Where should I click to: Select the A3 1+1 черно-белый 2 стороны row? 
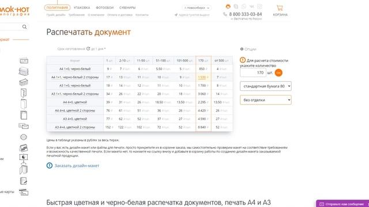pos(75,94)
